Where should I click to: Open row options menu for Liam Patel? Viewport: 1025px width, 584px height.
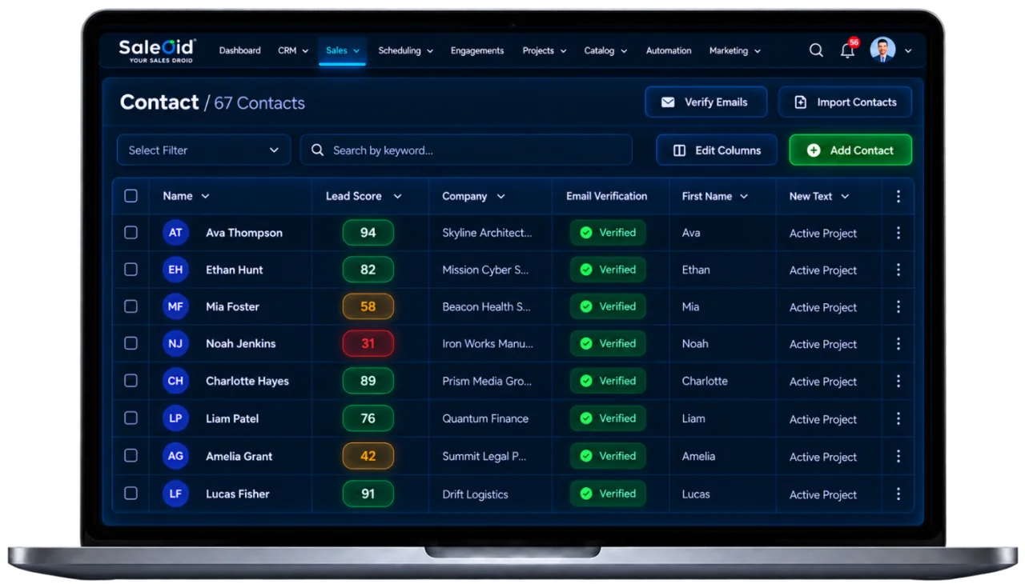point(898,418)
